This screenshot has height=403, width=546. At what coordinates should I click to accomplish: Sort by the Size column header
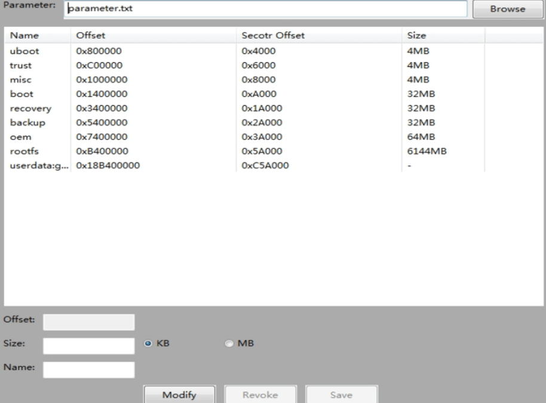click(x=443, y=35)
